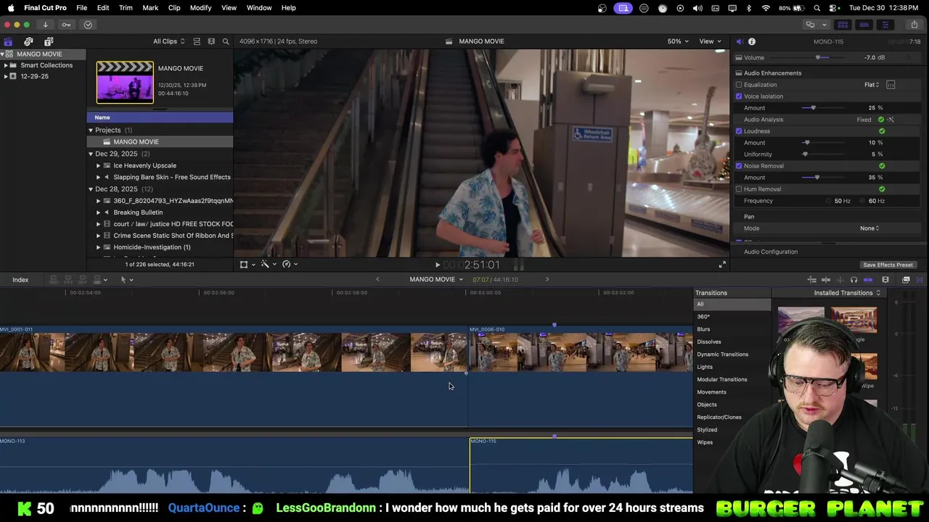The height and width of the screenshot is (522, 929).
Task: Uncheck the Loudness checkbox
Action: point(739,131)
